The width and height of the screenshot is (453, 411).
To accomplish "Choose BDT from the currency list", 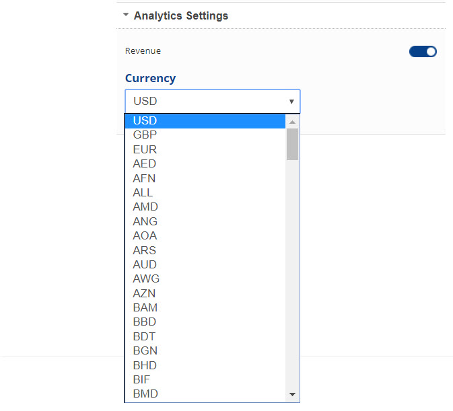I will coord(145,336).
